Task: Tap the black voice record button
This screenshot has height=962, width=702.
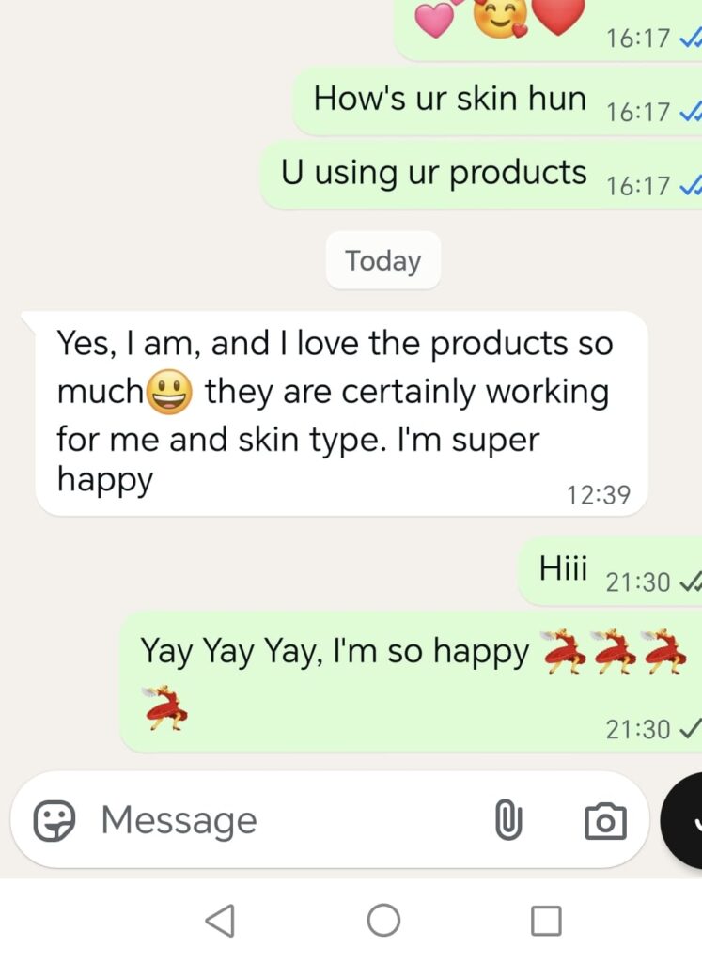Action: point(681,822)
